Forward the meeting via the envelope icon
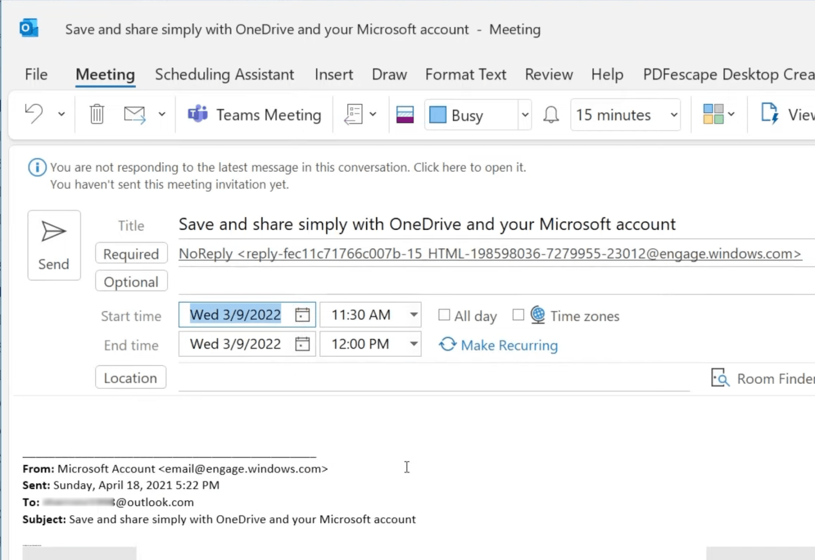The height and width of the screenshot is (560, 815). click(134, 113)
